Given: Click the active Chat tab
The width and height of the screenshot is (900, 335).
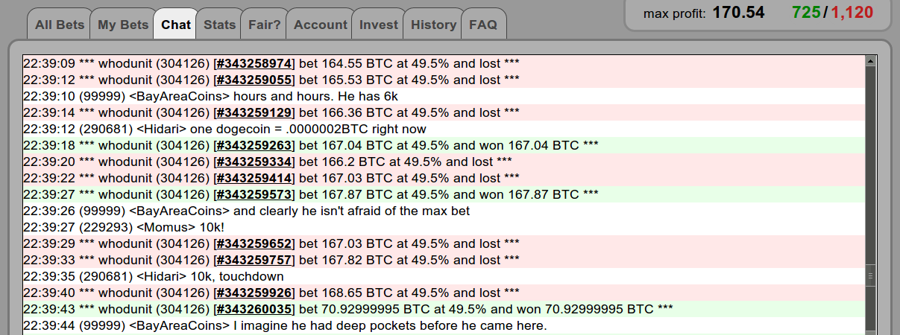Looking at the screenshot, I should (x=176, y=25).
